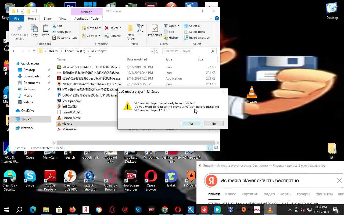
Task: Select the картинки tab in Yandex
Action: (x=250, y=194)
